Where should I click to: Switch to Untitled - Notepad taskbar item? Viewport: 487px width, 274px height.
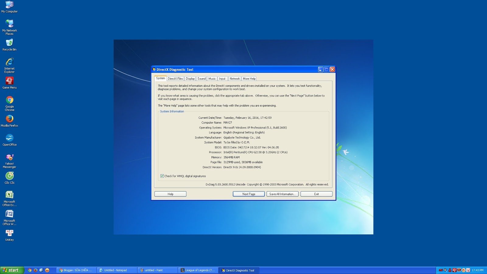[117, 270]
